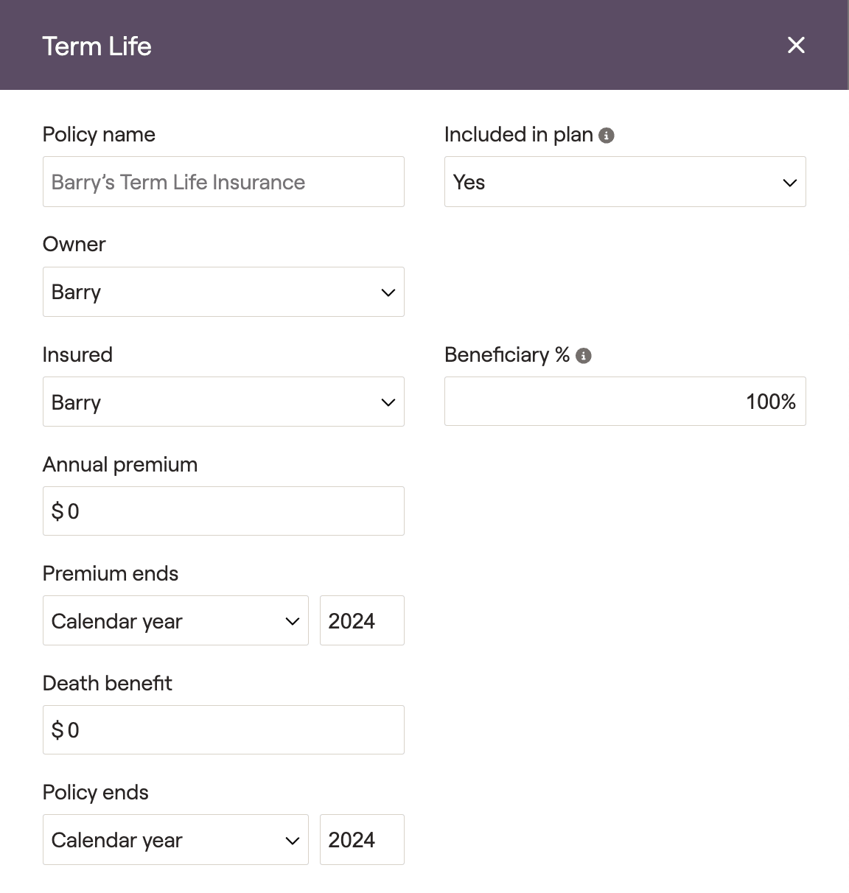Image resolution: width=849 pixels, height=893 pixels.
Task: Click the Owner dropdown chevron arrow
Action: [388, 293]
